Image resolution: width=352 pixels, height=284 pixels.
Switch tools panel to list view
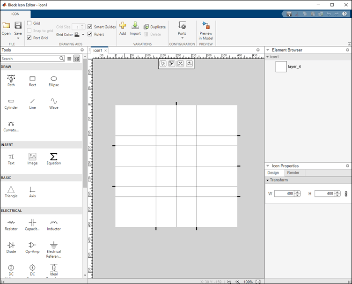coord(69,59)
